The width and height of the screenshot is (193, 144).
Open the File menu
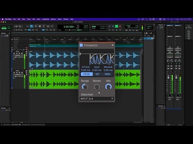point(14,19)
